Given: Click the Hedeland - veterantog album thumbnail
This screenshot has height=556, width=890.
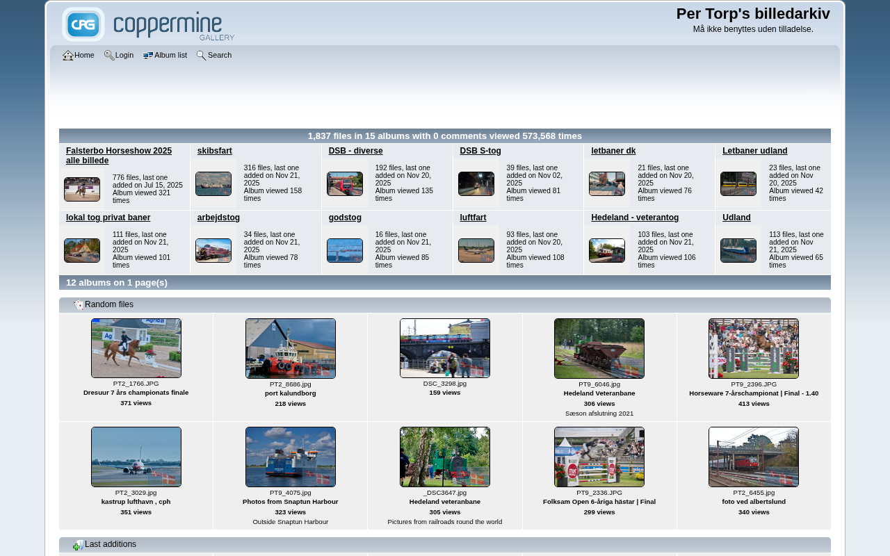Looking at the screenshot, I should point(607,251).
